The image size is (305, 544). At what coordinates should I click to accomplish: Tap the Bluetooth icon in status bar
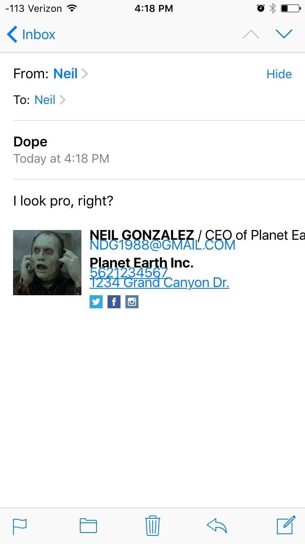point(273,8)
